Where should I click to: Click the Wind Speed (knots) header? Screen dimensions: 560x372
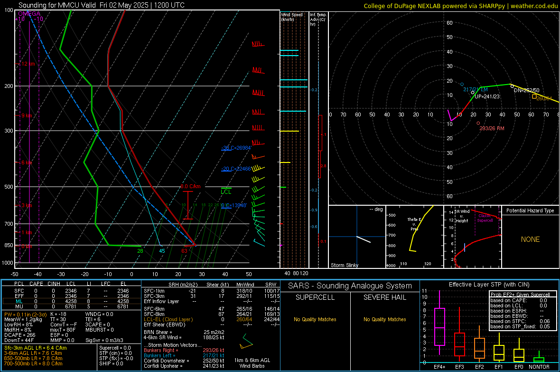[292, 17]
